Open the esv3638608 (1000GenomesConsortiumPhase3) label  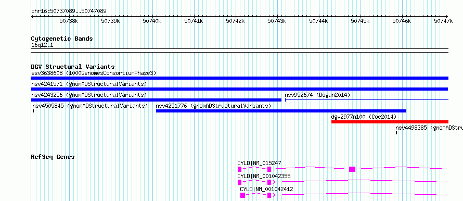pyautogui.click(x=94, y=73)
